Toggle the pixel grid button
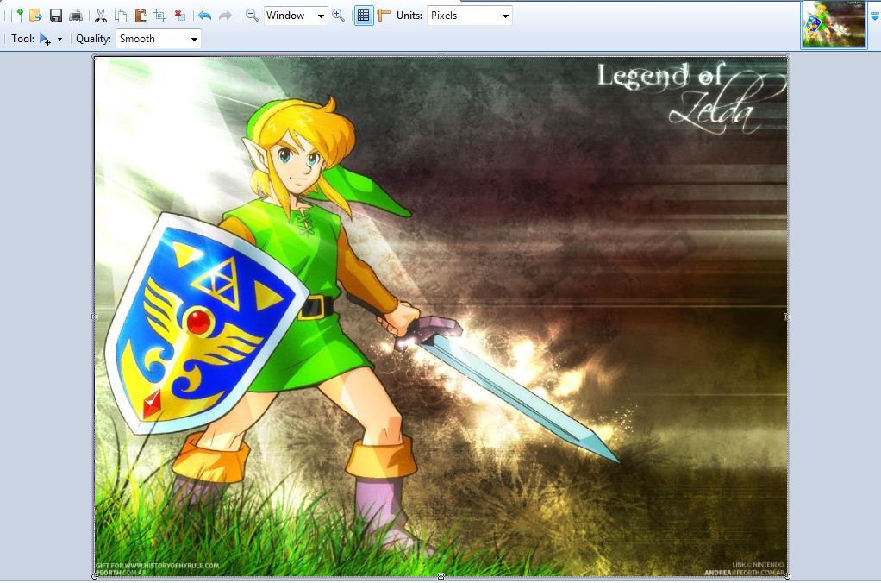Image resolution: width=881 pixels, height=583 pixels. tap(364, 16)
